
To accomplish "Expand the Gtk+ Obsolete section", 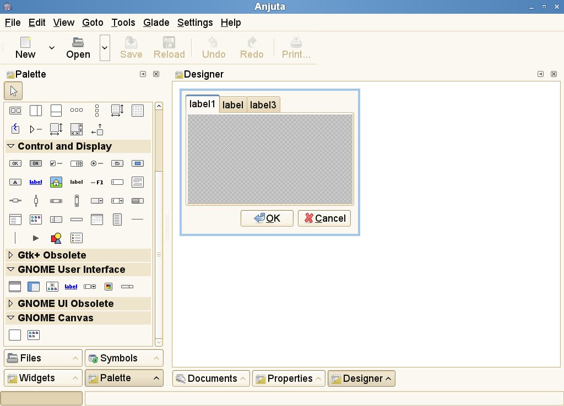I will pyautogui.click(x=11, y=255).
